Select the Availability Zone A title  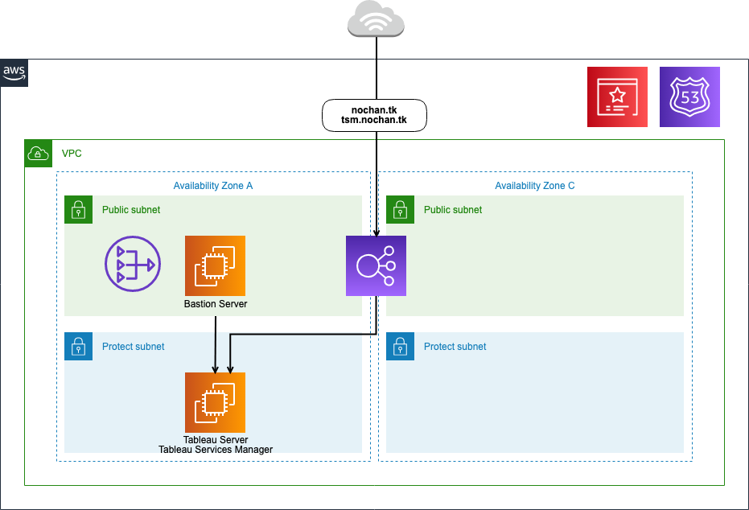pyautogui.click(x=212, y=185)
